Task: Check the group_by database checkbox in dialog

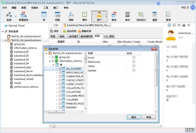Action: tap(53, 57)
